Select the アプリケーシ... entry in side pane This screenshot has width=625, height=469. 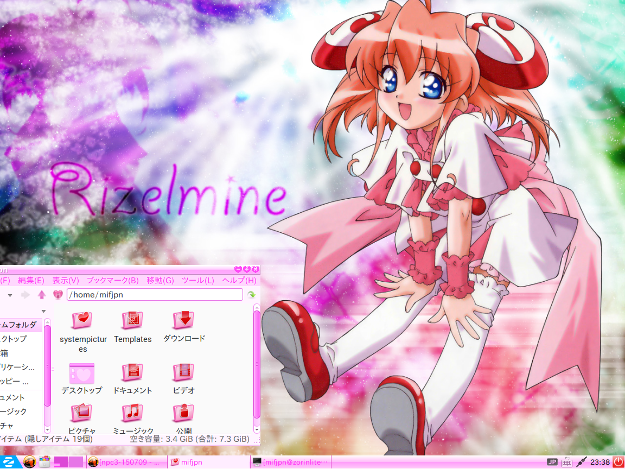[x=21, y=367]
